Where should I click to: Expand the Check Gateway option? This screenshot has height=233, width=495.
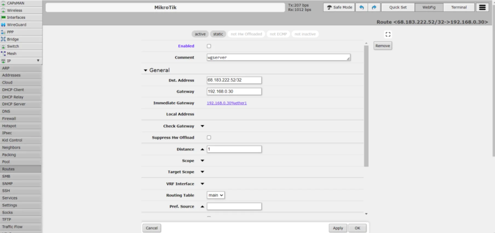[202, 126]
